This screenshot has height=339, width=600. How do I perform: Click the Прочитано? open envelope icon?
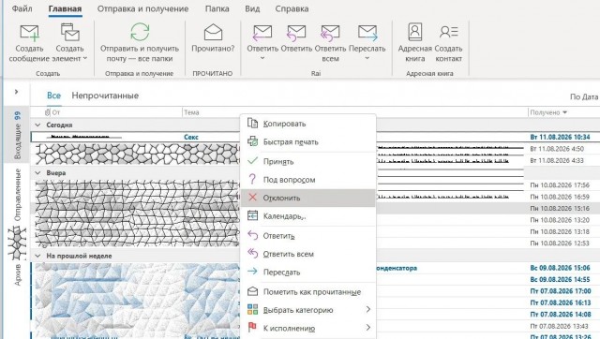213,33
